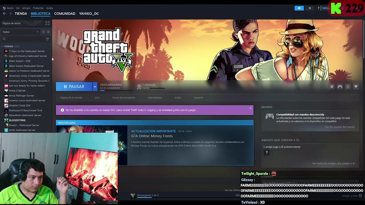Open Página de la tienda link
365x205 pixels.
pos(71,98)
